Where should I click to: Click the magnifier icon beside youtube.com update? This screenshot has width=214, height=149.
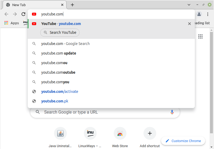coord(34,53)
